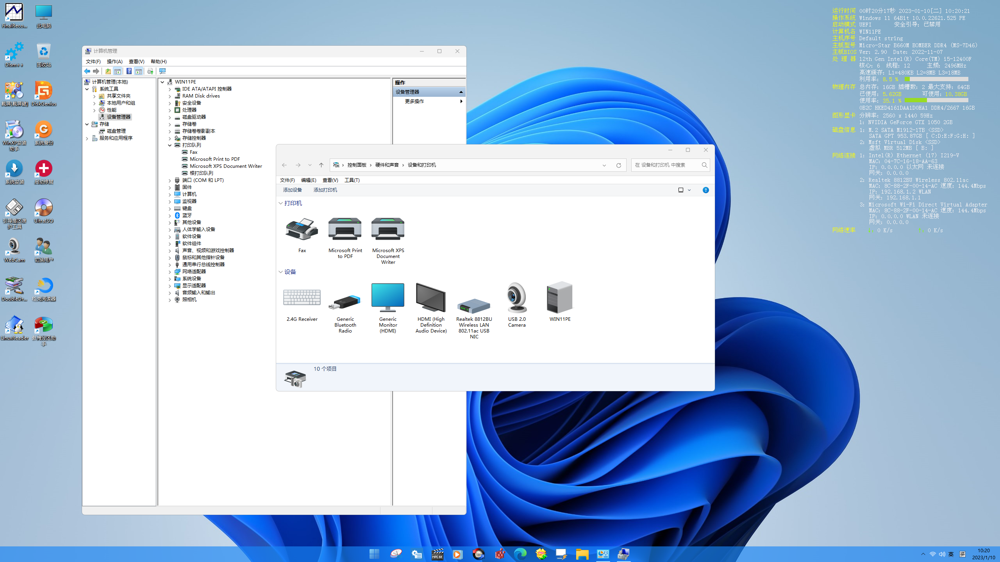Image resolution: width=1000 pixels, height=562 pixels.
Task: Expand the 网络适配器 device node
Action: [170, 272]
